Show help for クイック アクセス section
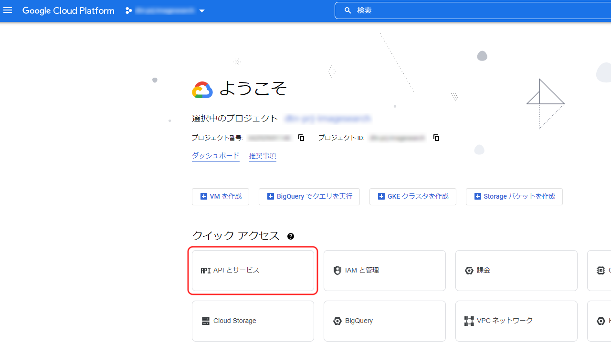This screenshot has width=611, height=343. click(x=290, y=236)
